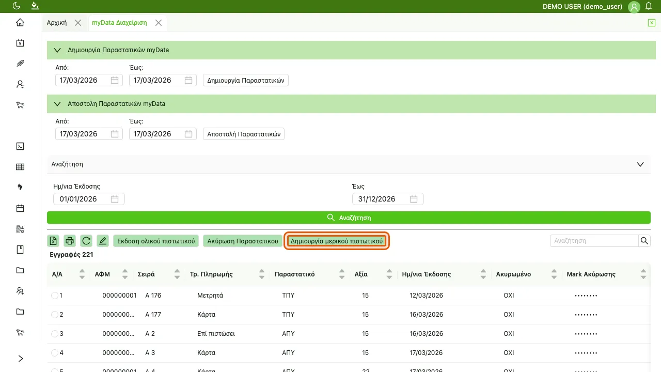661x372 pixels.
Task: Click Δημιουργία μερικού πιστωτικού button
Action: click(336, 241)
